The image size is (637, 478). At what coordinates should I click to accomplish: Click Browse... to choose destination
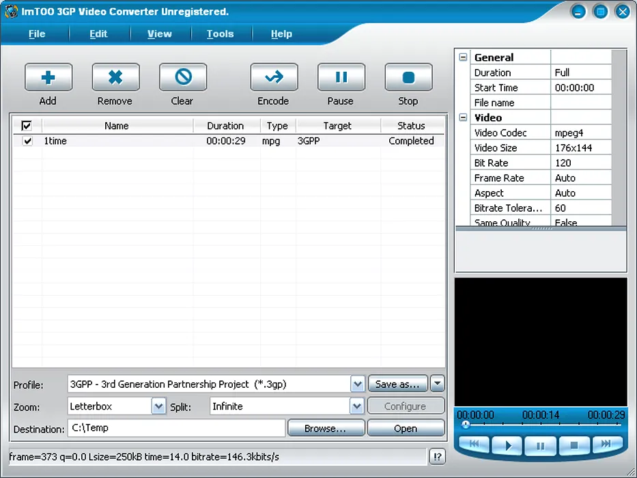[x=326, y=428]
